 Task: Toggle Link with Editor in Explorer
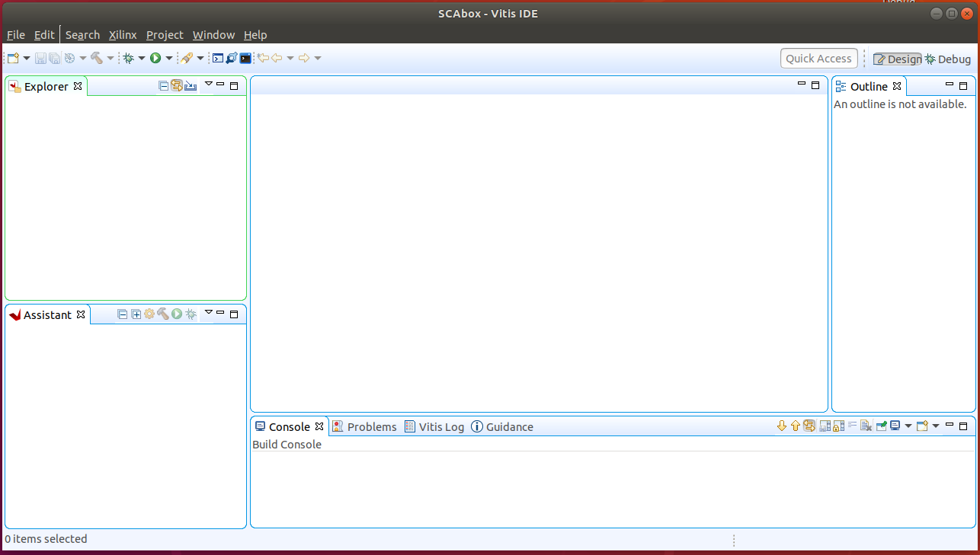point(177,86)
